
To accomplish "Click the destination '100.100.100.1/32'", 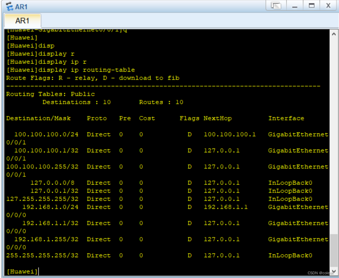I will pos(46,151).
